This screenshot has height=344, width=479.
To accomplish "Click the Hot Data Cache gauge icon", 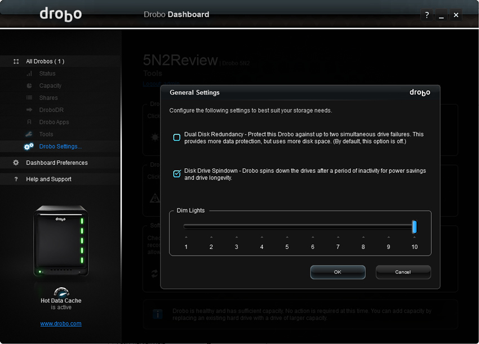I will pyautogui.click(x=61, y=292).
